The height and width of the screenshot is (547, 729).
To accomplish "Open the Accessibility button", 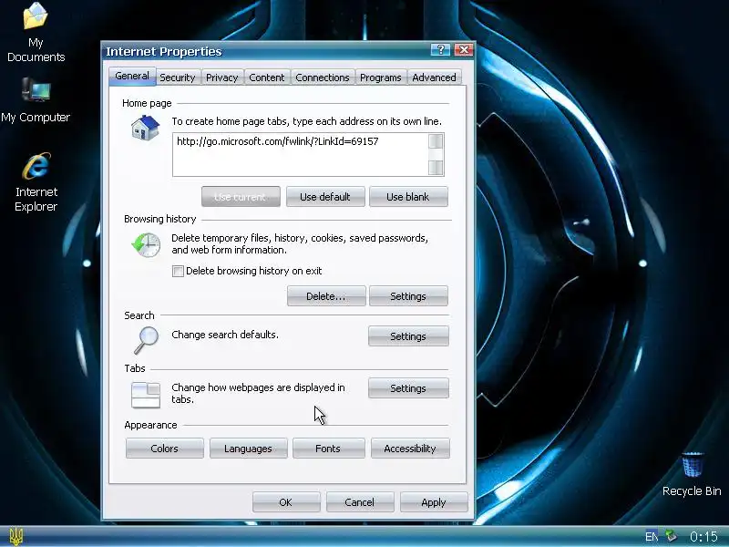I will 410,449.
